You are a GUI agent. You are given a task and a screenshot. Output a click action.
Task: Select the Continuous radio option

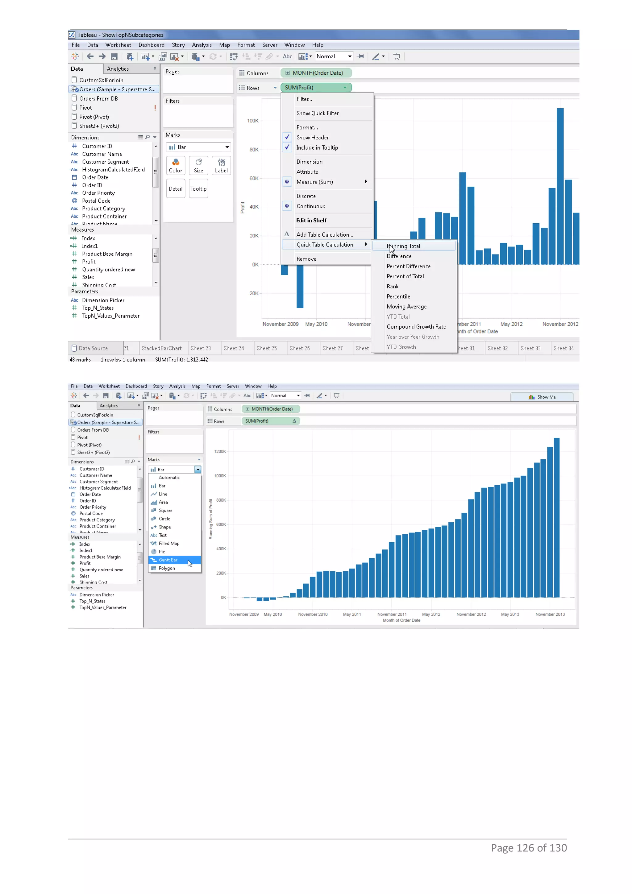(310, 206)
